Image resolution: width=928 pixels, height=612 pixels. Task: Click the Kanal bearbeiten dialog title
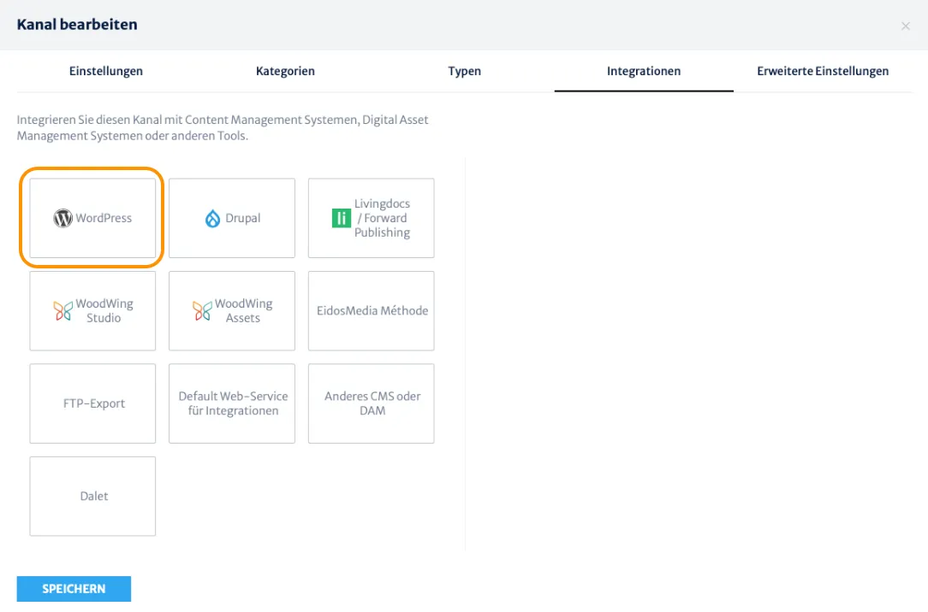pyautogui.click(x=77, y=25)
